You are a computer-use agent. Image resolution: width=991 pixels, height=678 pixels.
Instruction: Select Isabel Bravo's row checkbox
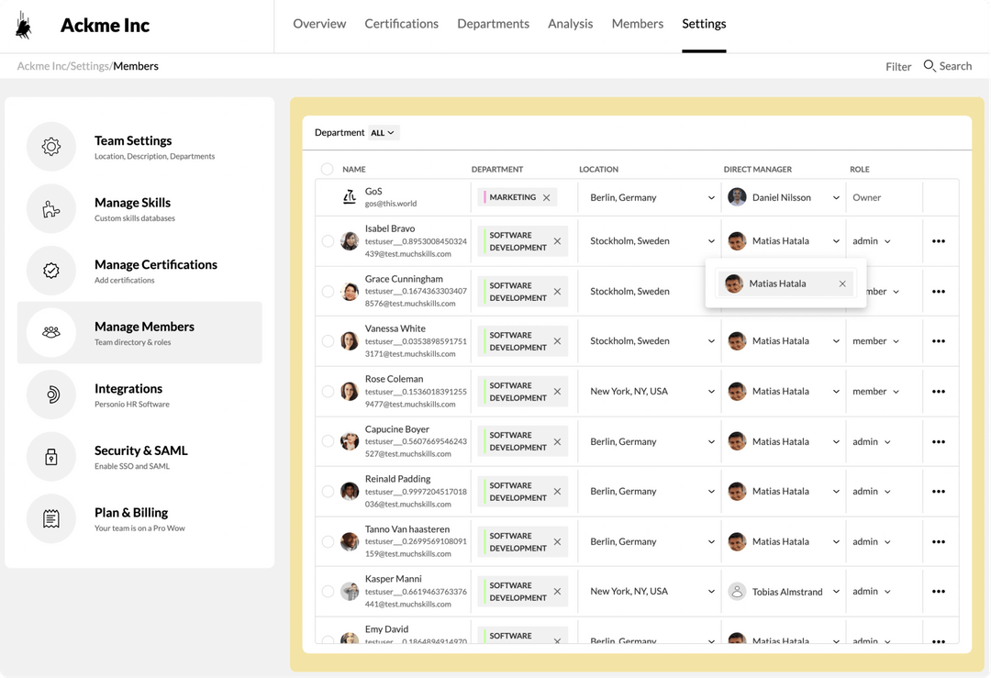point(327,240)
